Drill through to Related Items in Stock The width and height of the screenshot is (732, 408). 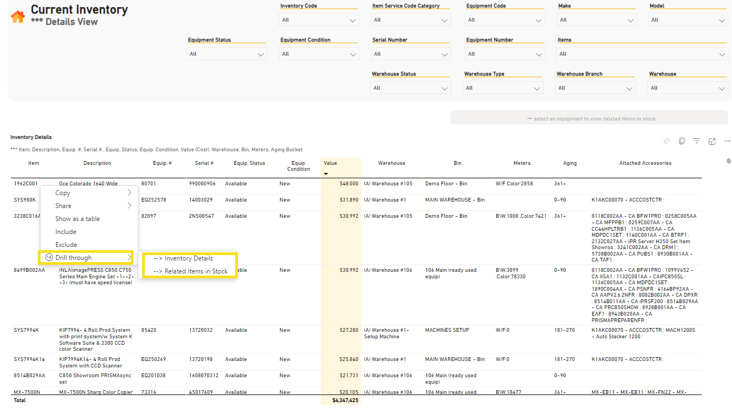(190, 271)
